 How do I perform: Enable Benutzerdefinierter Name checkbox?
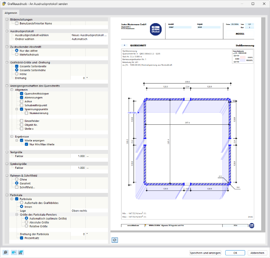point(17,23)
